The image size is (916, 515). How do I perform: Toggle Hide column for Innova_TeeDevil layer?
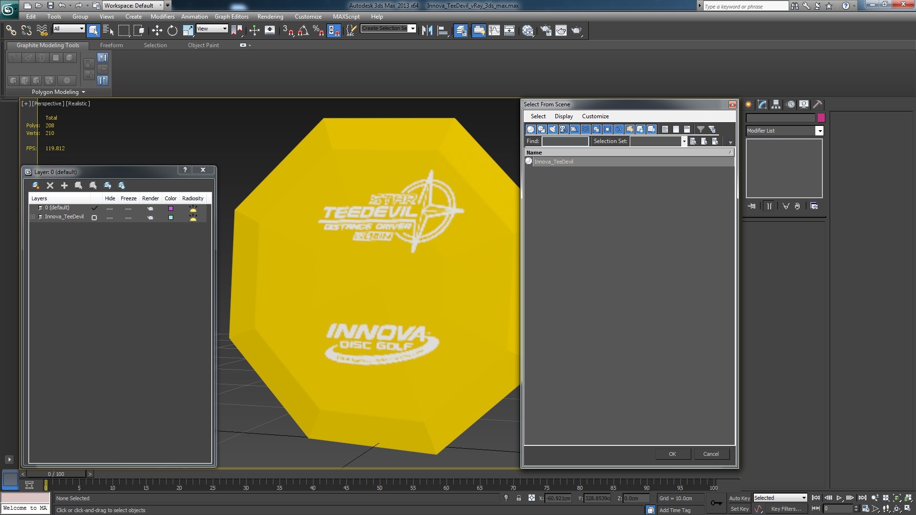[110, 217]
